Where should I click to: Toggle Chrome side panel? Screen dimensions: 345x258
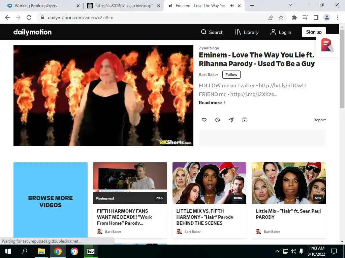point(316,17)
